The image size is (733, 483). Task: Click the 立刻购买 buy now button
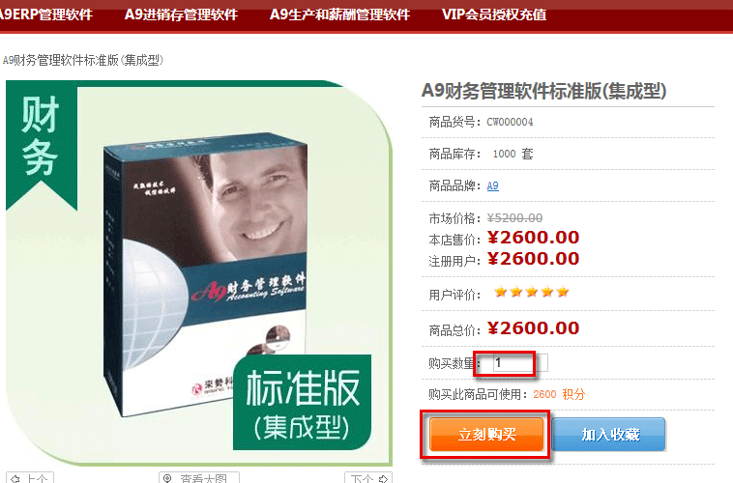point(486,435)
